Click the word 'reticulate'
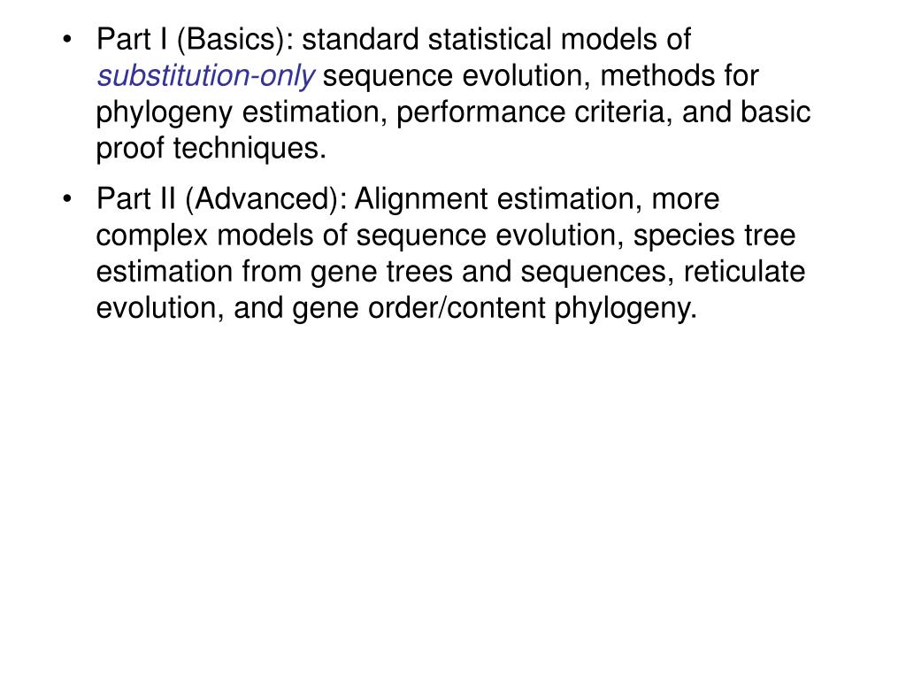Viewport: 906px width, 680px height. click(744, 272)
